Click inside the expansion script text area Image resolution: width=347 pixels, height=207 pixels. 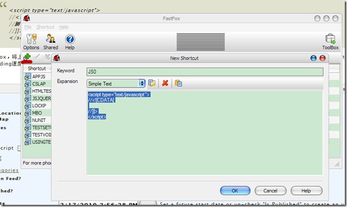coord(205,133)
